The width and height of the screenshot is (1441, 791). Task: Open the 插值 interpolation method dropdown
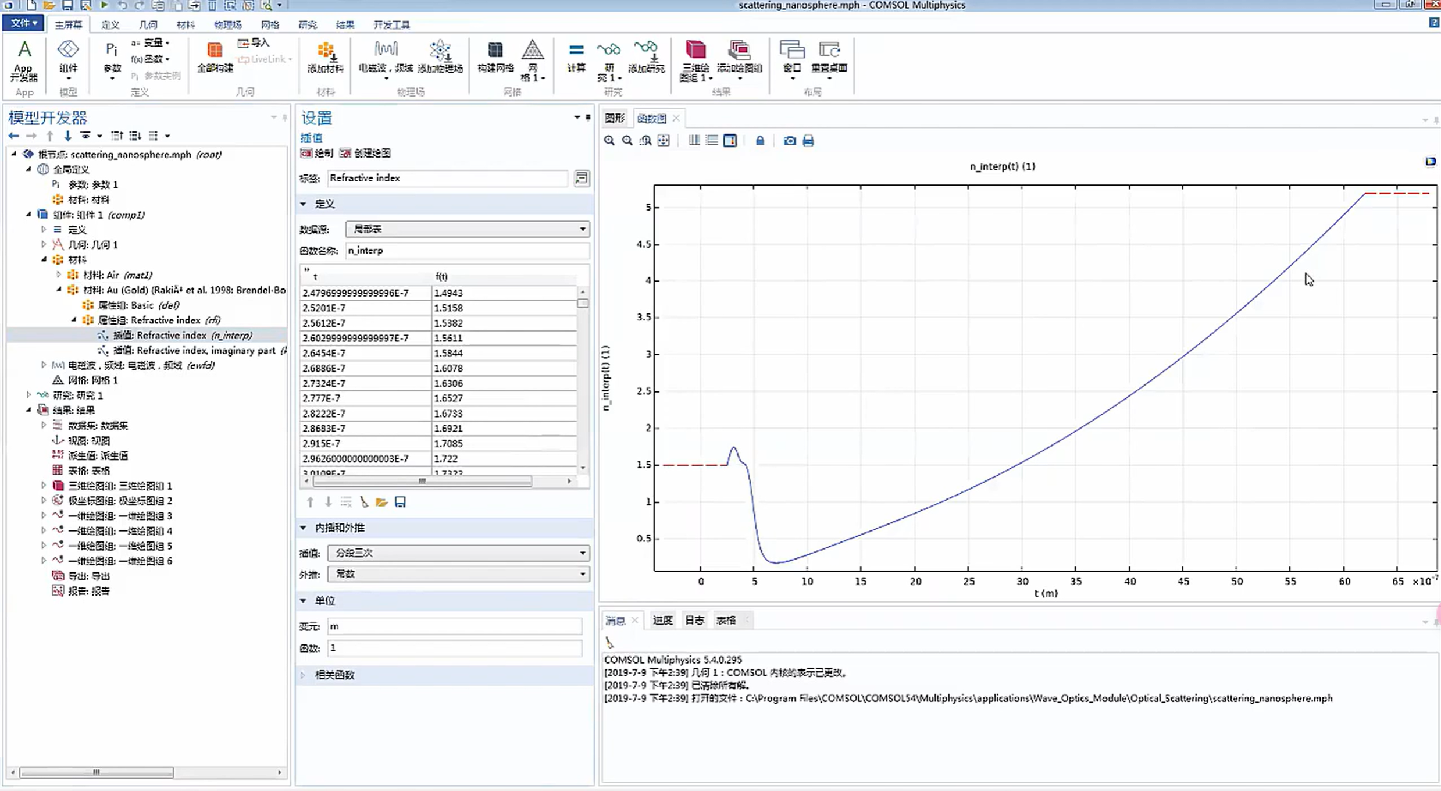click(x=458, y=553)
